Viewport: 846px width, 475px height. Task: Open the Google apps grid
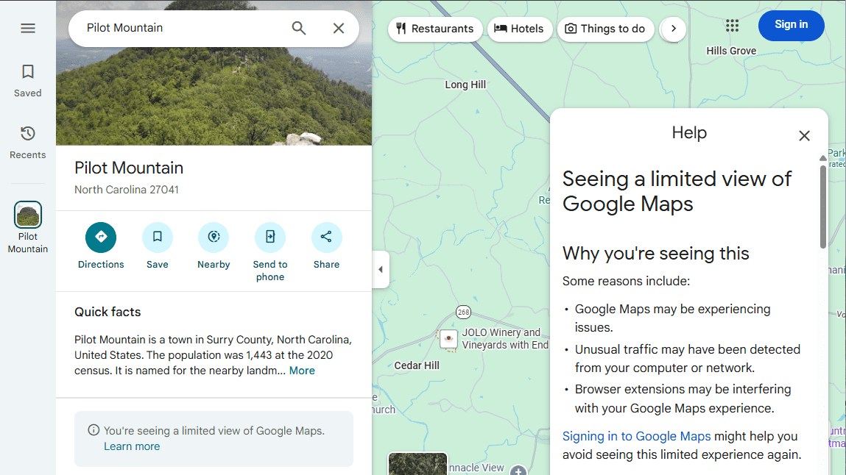click(732, 26)
